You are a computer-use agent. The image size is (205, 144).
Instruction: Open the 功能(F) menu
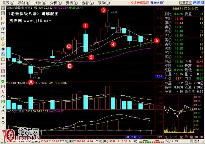point(24,3)
